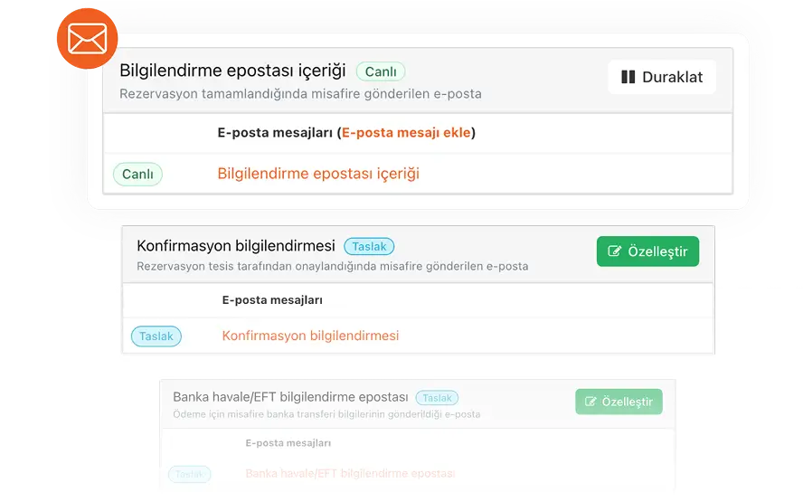The image size is (803, 502).
Task: Click the Banka havale/EFT bilgilendirme epostası heading
Action: coord(290,397)
